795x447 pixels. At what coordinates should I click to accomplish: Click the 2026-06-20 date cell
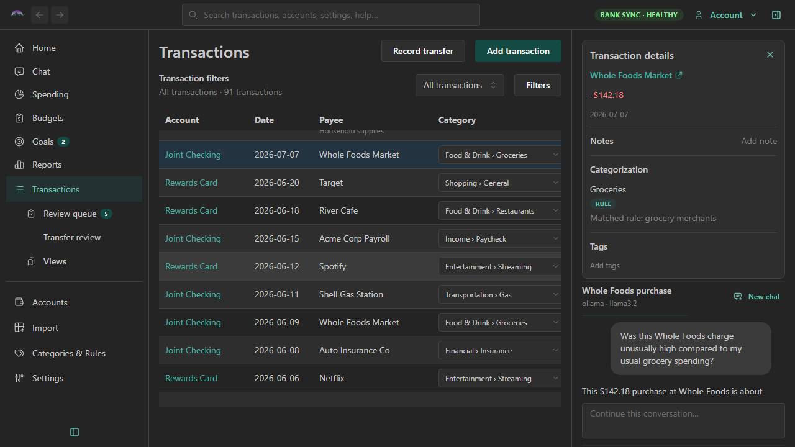tap(277, 183)
